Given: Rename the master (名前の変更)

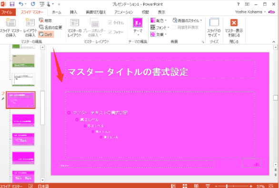Looking at the screenshot, I should point(50,27).
